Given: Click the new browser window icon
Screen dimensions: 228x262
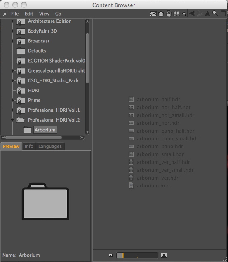Looking at the screenshot, I should pos(223,14).
